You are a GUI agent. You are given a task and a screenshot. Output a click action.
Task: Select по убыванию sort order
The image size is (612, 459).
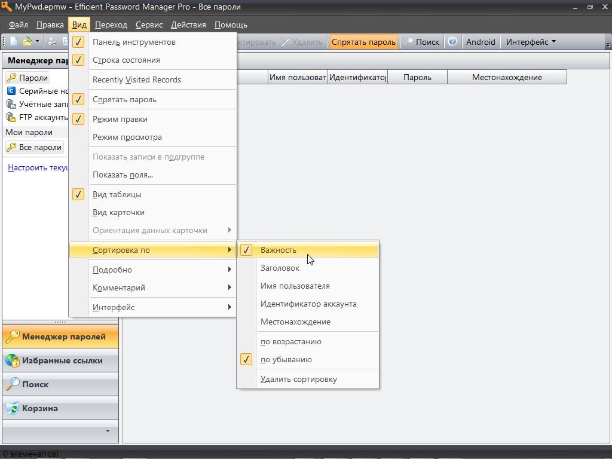[x=308, y=359]
